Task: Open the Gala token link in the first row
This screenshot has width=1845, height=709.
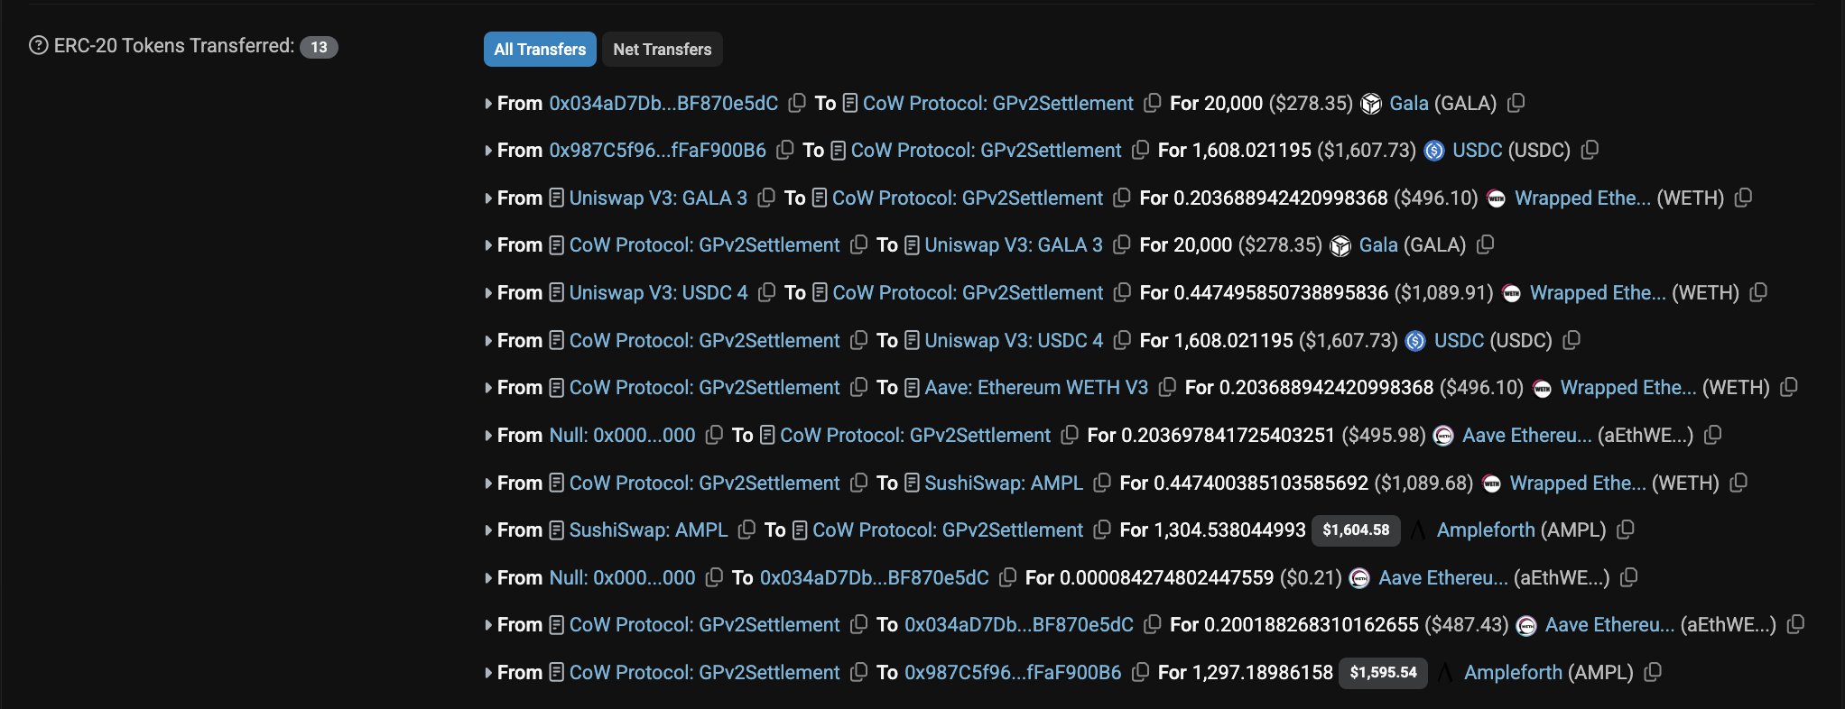Action: pyautogui.click(x=1408, y=104)
